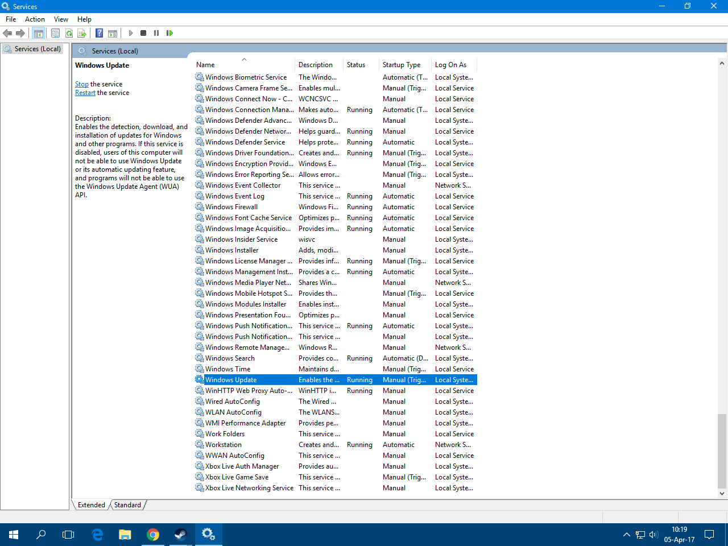
Task: Click the Refresh toolbar icon
Action: click(x=69, y=33)
